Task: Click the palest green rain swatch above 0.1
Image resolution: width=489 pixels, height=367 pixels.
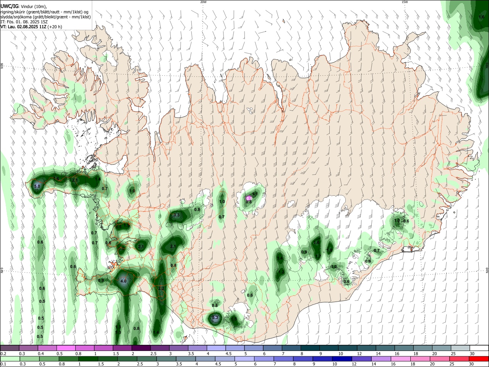Action: (10, 359)
